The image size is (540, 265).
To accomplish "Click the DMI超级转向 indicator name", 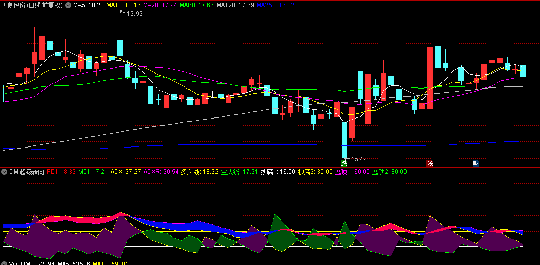I will tap(27, 172).
